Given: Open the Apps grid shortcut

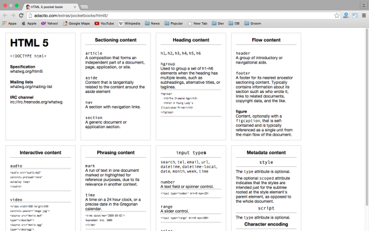Looking at the screenshot, I should click(9, 23).
